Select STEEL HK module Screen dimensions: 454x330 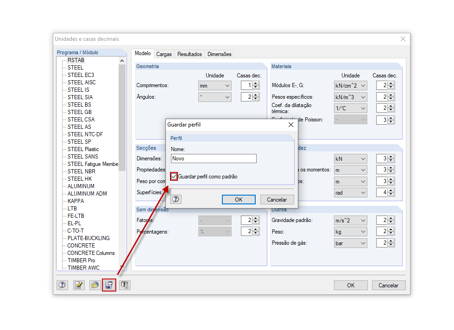pyautogui.click(x=80, y=179)
